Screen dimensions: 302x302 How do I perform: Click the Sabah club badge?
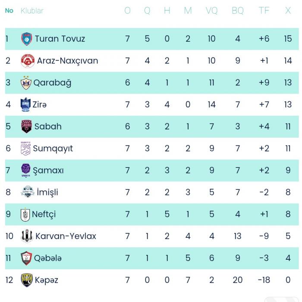pyautogui.click(x=26, y=126)
